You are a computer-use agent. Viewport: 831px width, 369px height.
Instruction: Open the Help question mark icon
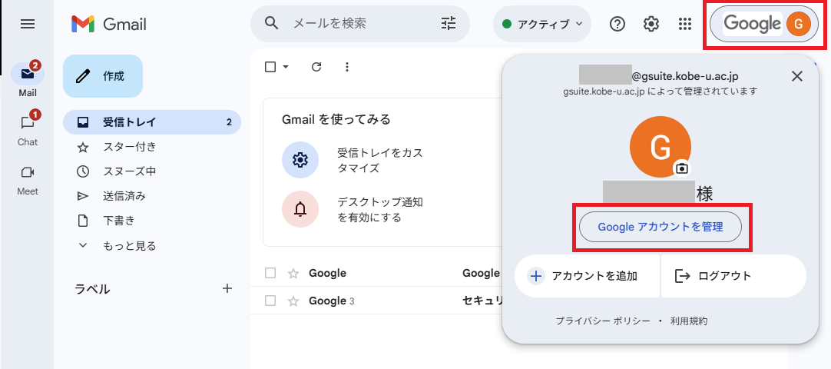(617, 24)
